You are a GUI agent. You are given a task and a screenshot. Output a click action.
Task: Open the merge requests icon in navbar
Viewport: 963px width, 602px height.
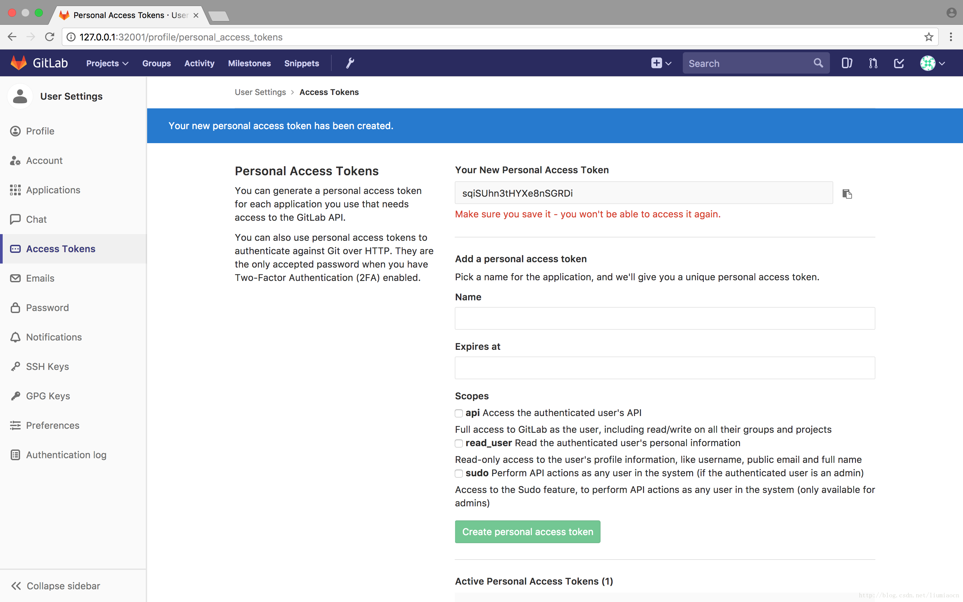click(873, 63)
